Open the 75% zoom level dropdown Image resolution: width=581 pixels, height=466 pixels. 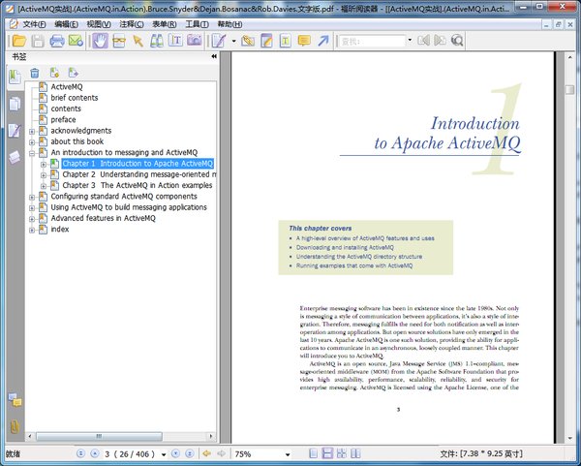[287, 453]
